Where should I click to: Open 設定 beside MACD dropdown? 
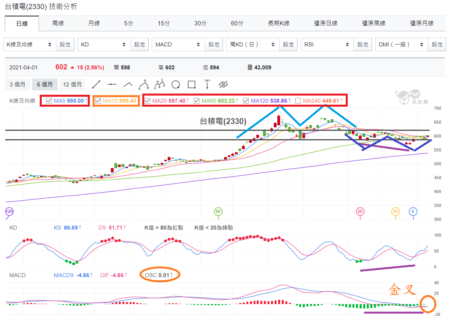(x=214, y=44)
